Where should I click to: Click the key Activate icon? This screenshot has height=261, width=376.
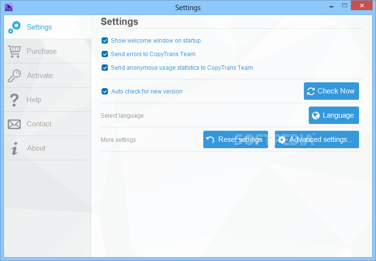click(14, 76)
